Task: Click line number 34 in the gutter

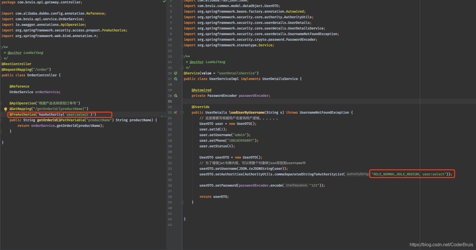Action: (x=170, y=174)
